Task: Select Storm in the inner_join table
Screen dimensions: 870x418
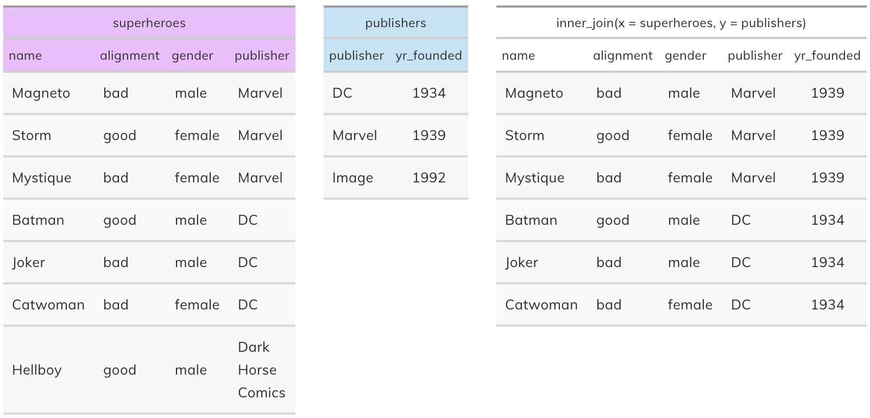Action: [x=525, y=136]
